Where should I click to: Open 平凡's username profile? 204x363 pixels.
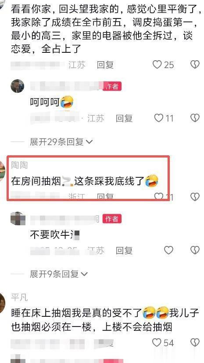(x=19, y=298)
